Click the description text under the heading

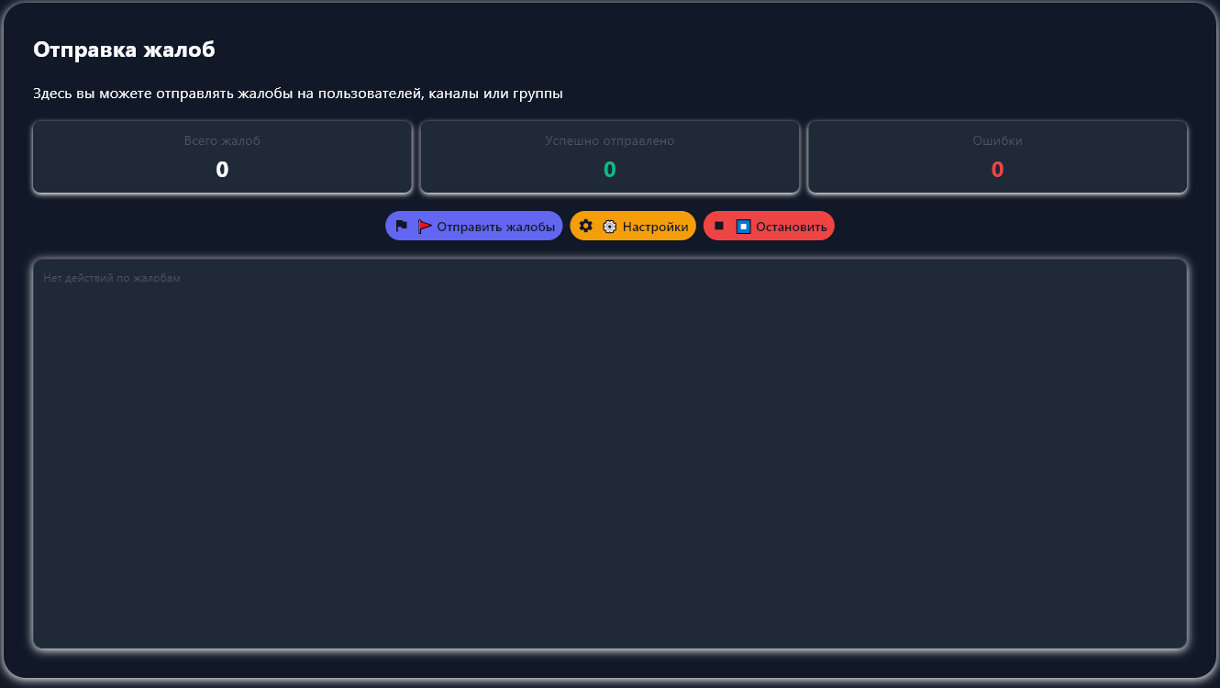click(297, 94)
